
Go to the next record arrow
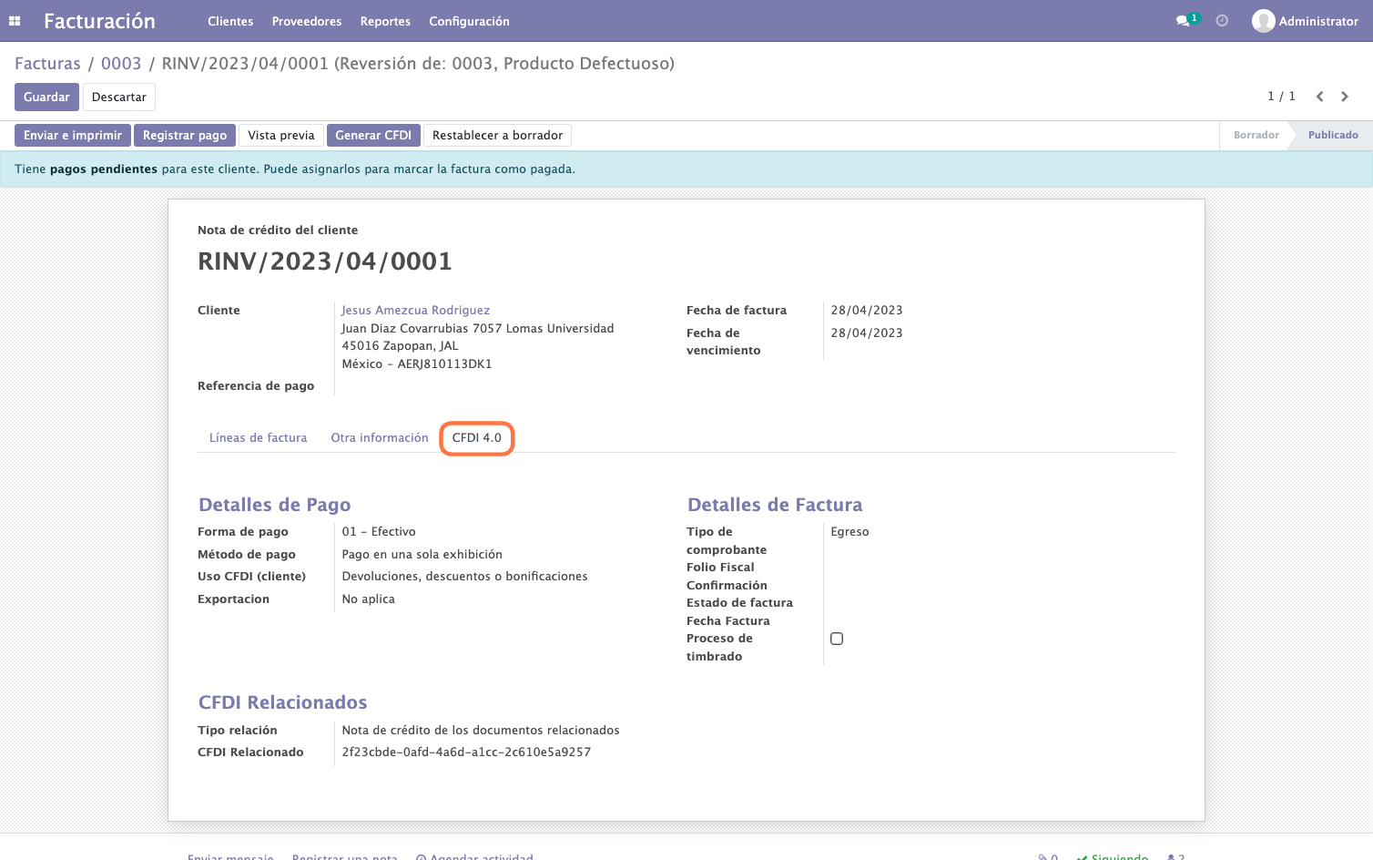1345,97
